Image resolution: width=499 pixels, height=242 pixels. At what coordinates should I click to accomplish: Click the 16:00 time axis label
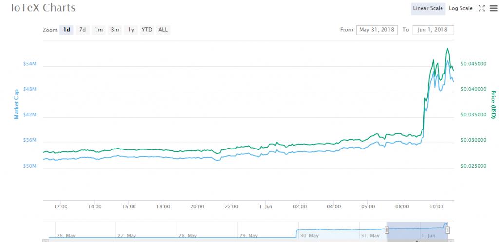tap(129, 207)
